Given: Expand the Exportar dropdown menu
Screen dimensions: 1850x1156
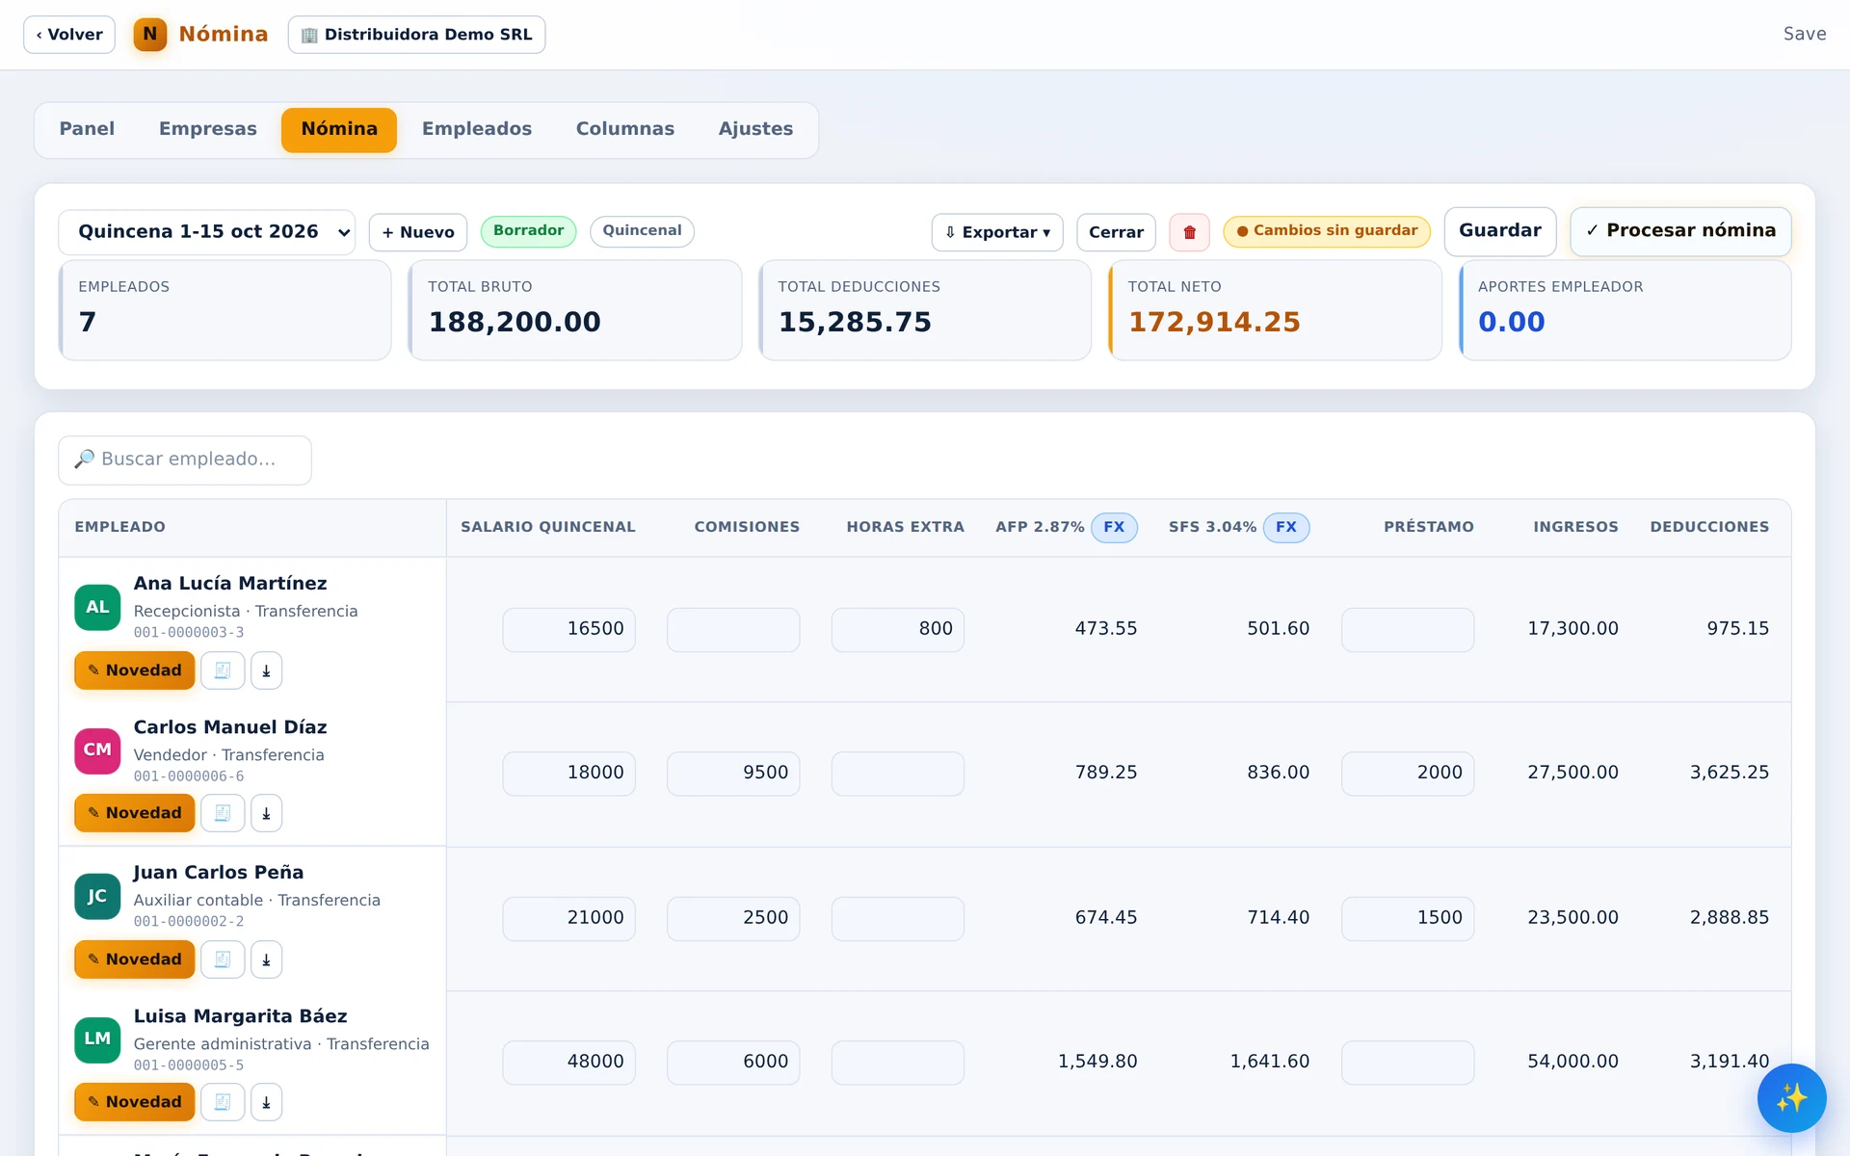Looking at the screenshot, I should (x=997, y=232).
